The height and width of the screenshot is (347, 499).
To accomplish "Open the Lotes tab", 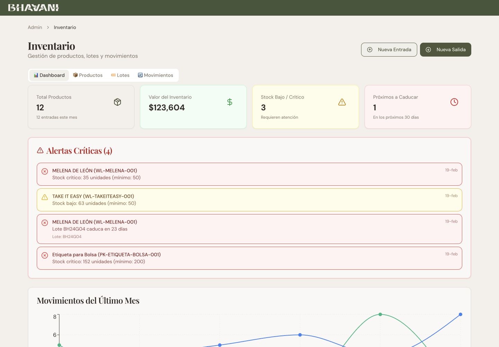I will 120,75.
